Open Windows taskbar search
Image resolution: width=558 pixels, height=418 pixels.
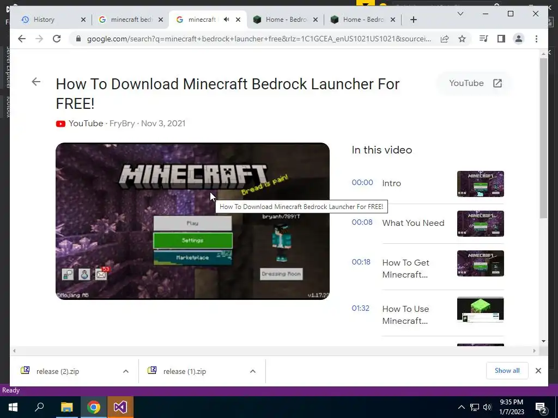point(39,407)
